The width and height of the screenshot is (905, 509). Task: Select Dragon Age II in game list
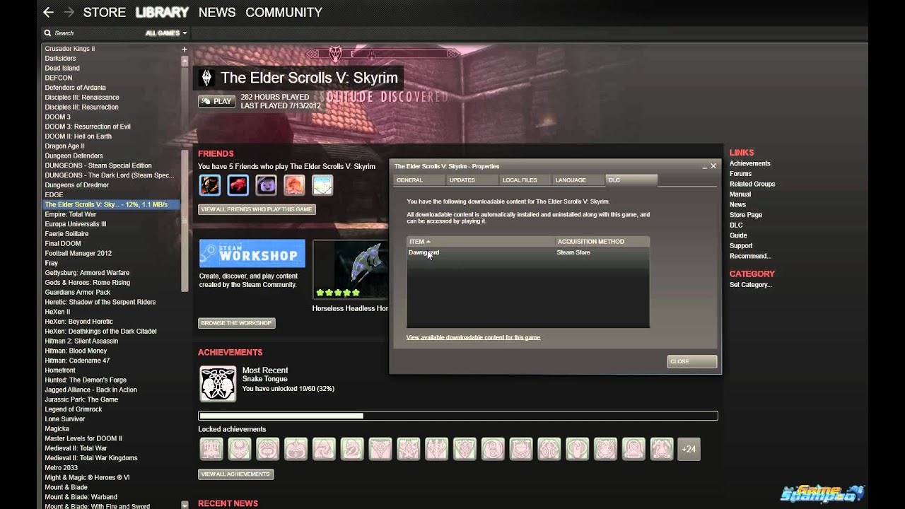[x=64, y=146]
